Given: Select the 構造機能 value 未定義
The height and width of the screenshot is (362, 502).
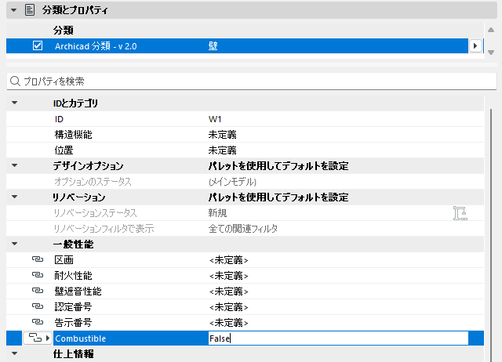Looking at the screenshot, I should (223, 135).
